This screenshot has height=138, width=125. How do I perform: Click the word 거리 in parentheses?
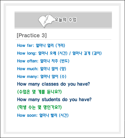tap(61, 45)
